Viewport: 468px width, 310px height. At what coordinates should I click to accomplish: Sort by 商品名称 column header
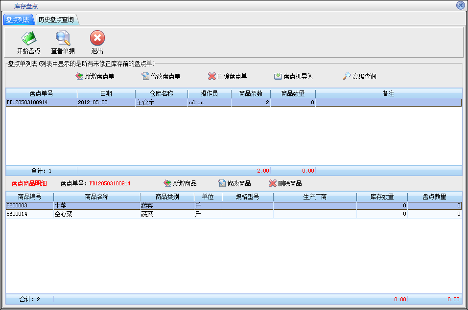coord(96,197)
